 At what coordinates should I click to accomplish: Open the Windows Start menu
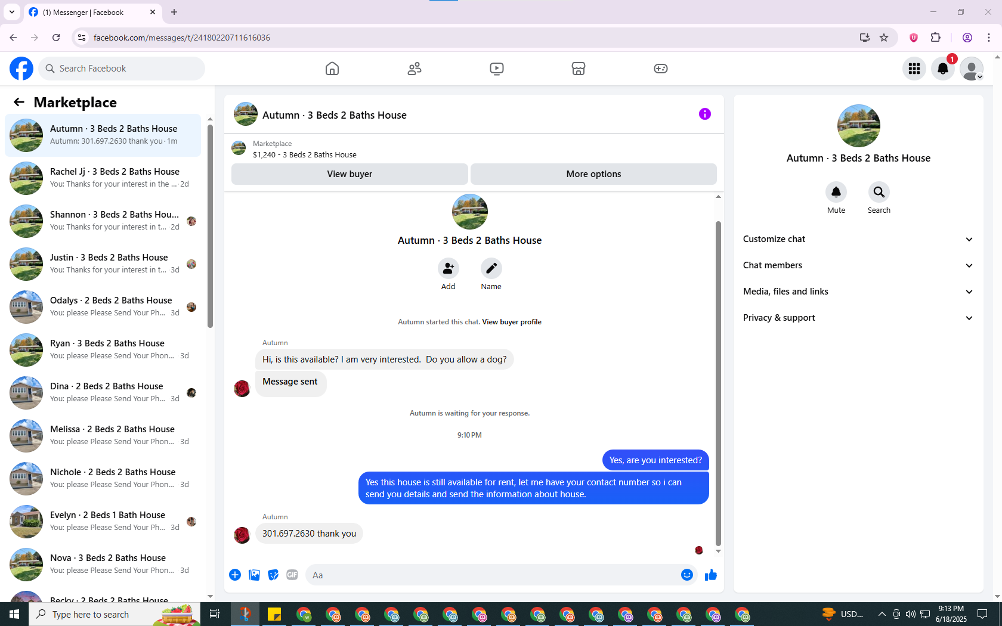point(14,614)
